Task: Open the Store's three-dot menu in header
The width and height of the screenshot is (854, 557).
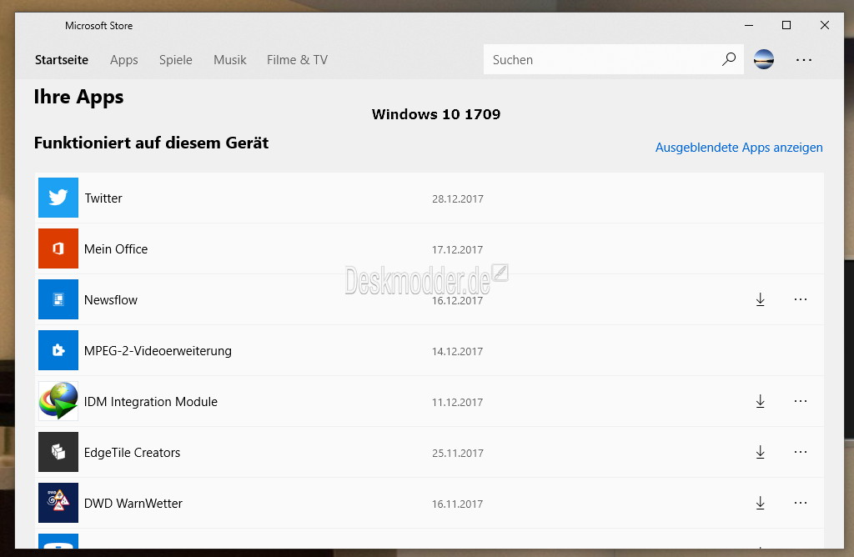Action: tap(804, 60)
